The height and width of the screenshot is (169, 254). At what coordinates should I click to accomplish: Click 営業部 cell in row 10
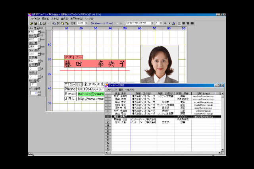click(165, 122)
